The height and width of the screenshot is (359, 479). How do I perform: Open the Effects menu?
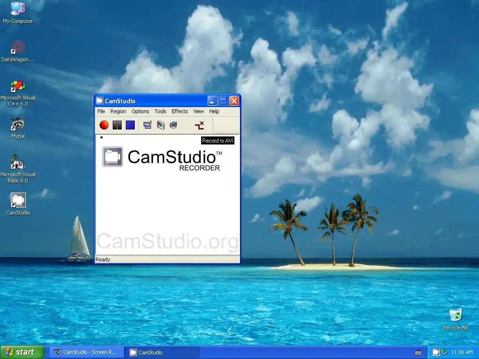click(180, 111)
